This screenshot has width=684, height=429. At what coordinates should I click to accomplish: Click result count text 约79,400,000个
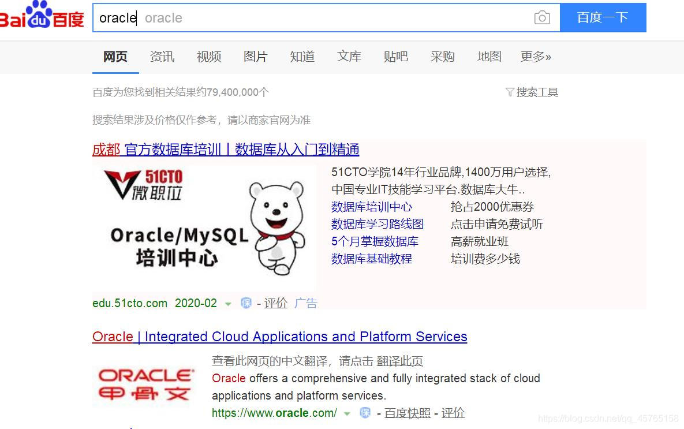coord(233,92)
